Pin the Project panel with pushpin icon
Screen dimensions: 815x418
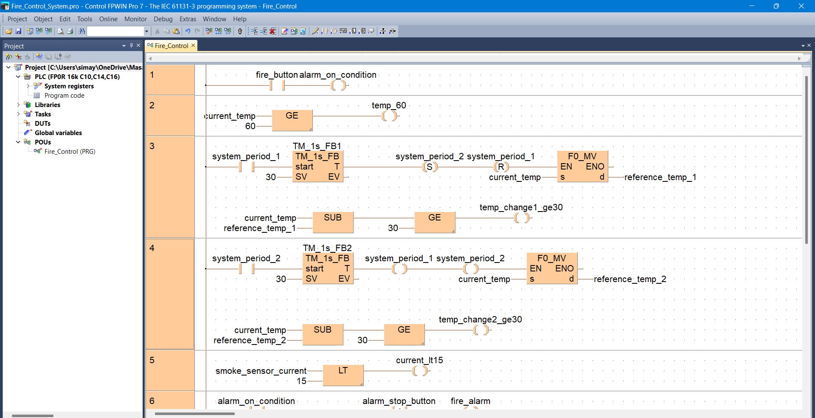131,45
